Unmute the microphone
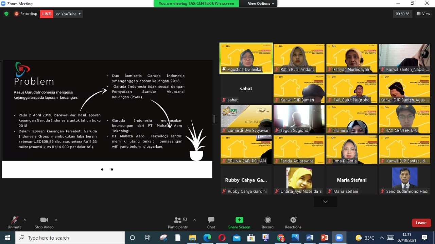 coord(14,223)
